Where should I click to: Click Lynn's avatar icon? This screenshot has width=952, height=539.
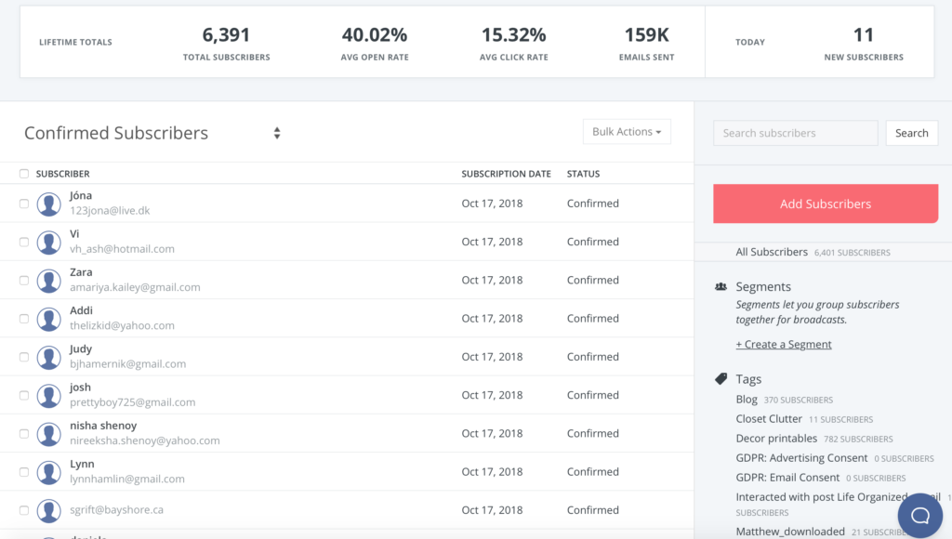pyautogui.click(x=48, y=470)
